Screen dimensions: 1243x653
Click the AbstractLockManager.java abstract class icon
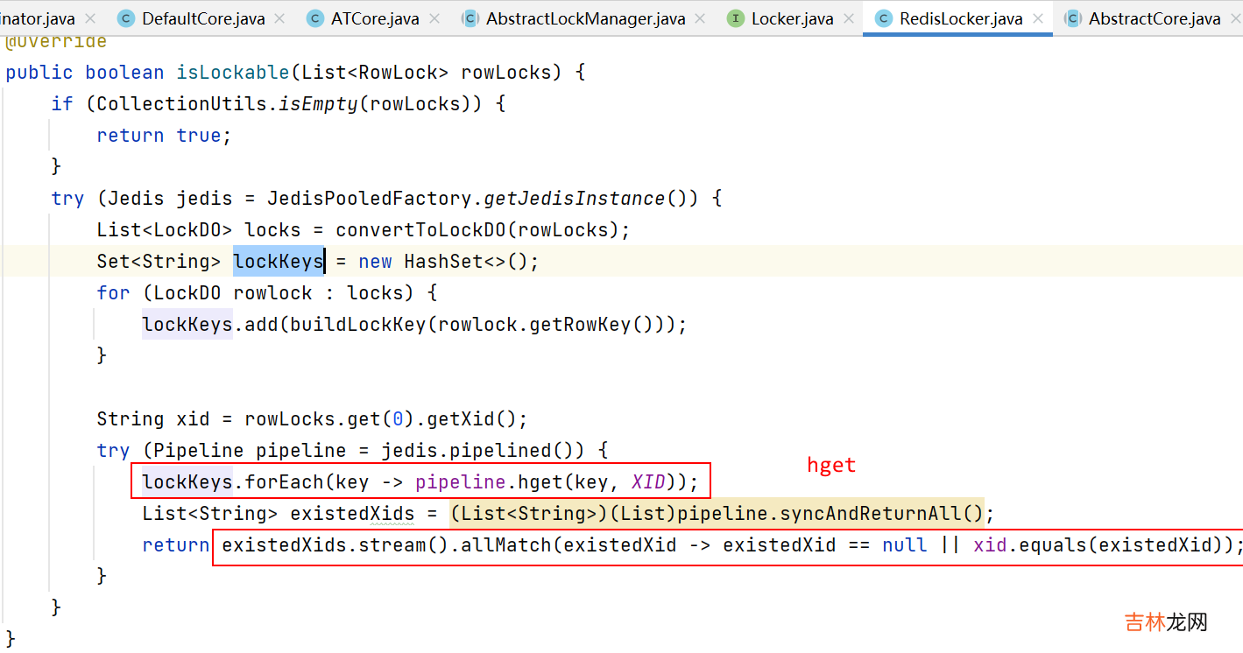pyautogui.click(x=470, y=18)
